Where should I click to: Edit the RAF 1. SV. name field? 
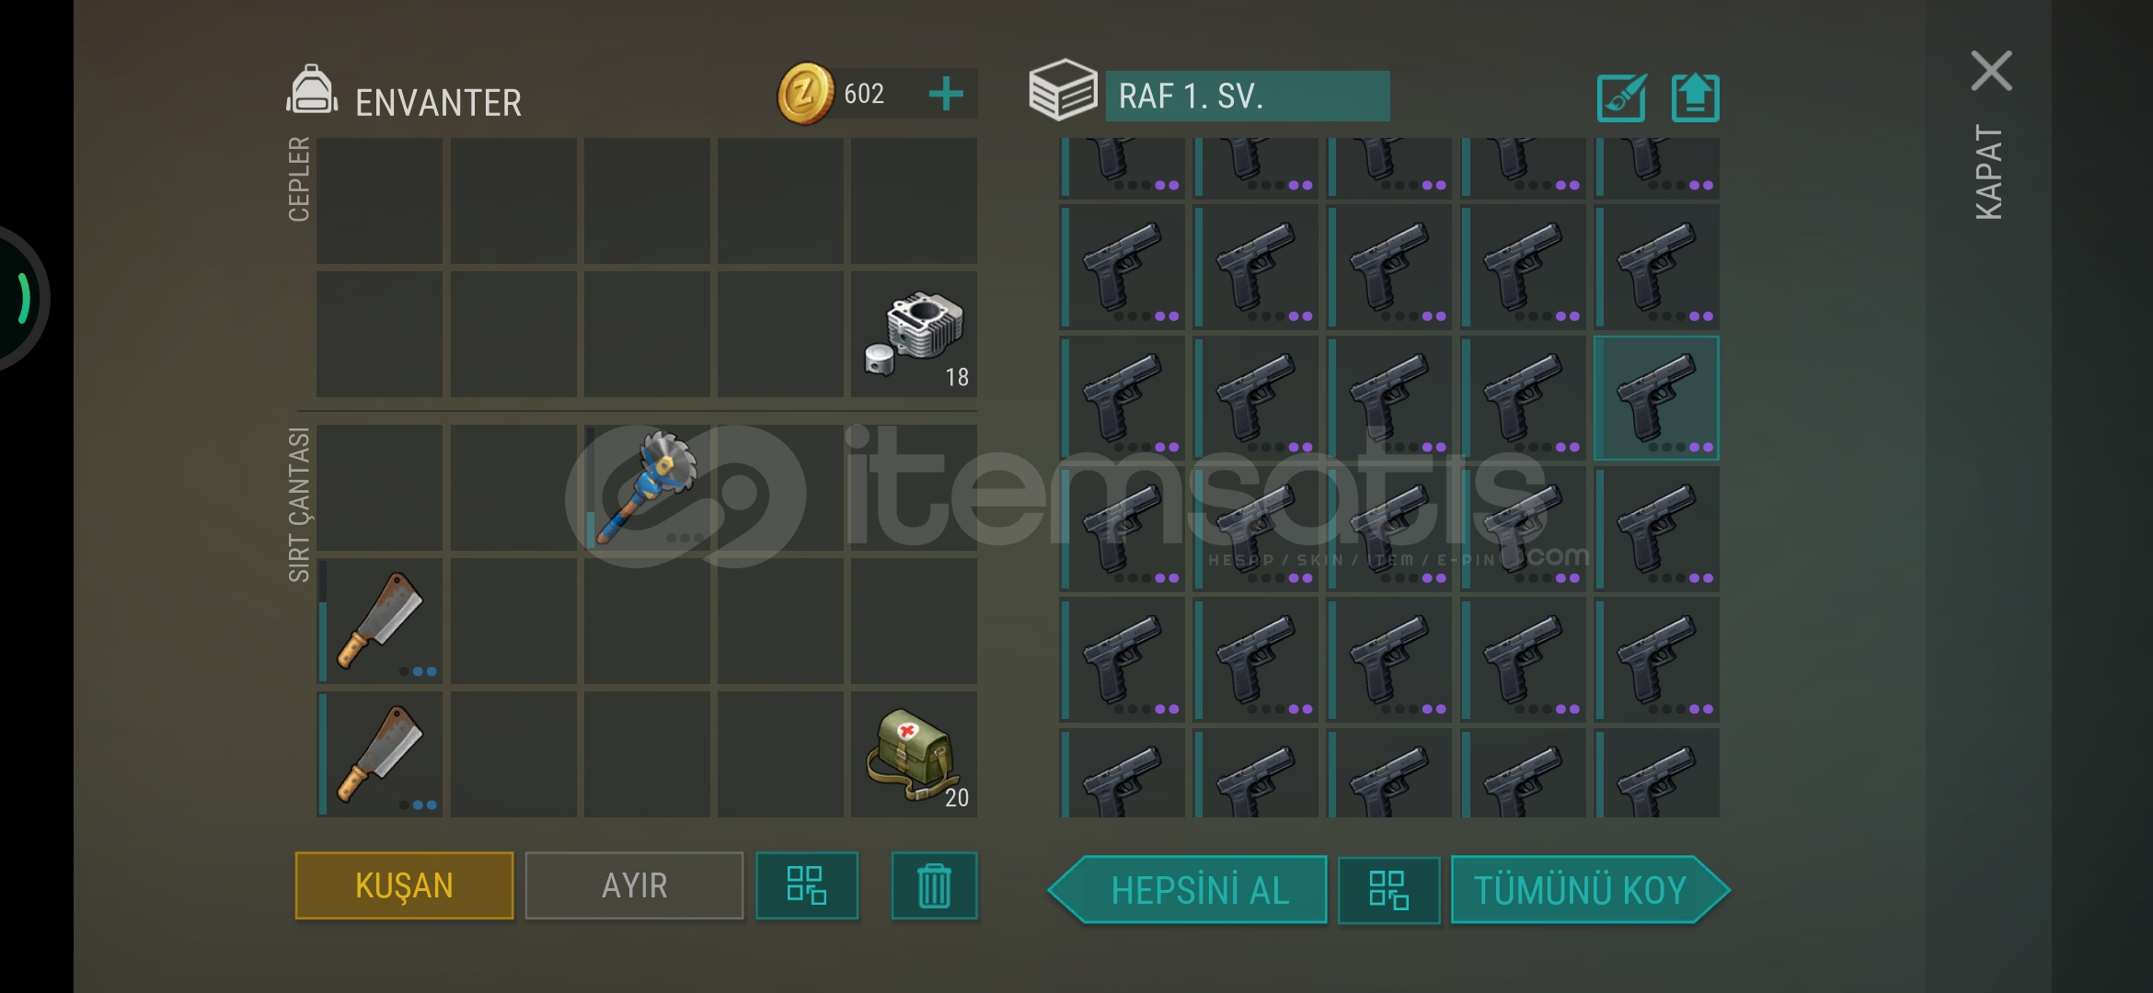[1248, 96]
